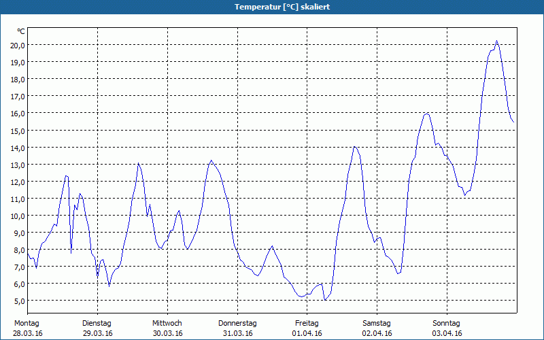Screen dimensions: 544x340
Task: Select the 'Montag' day label
Action: pos(27,323)
